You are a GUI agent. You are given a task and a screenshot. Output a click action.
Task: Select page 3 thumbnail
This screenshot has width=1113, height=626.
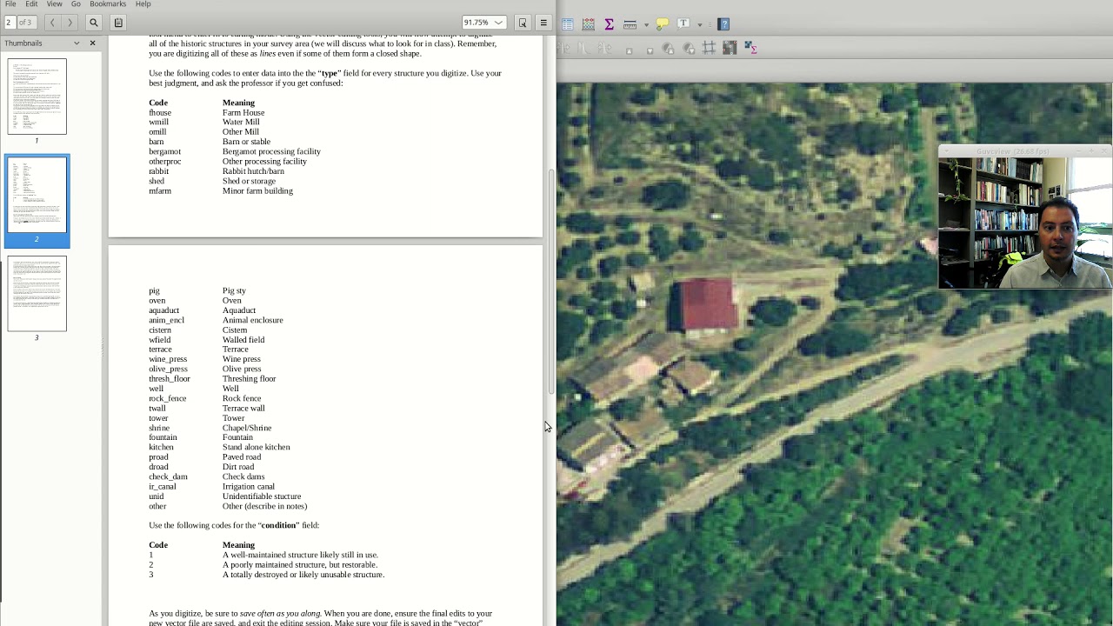coord(37,293)
